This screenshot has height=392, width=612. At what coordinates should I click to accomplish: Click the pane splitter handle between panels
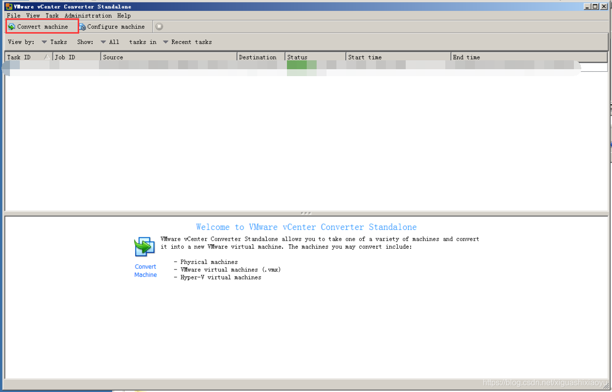tap(306, 213)
